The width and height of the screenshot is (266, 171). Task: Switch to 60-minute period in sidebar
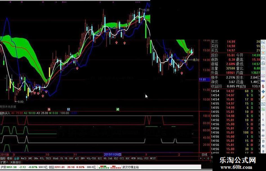pyautogui.click(x=263, y=136)
